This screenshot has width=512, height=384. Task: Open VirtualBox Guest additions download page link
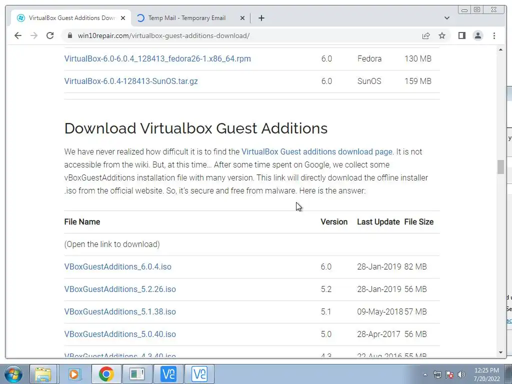pos(316,152)
